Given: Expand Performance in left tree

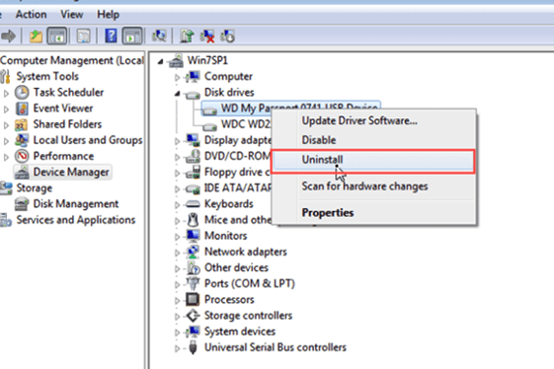Looking at the screenshot, I should tap(6, 157).
